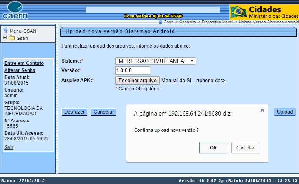Open the Sistema dropdown
The image size is (299, 184).
[155, 61]
